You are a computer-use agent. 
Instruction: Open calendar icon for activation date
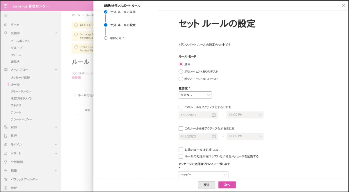coord(214,115)
